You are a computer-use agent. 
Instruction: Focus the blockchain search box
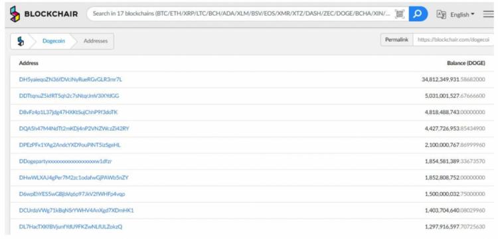click(242, 14)
